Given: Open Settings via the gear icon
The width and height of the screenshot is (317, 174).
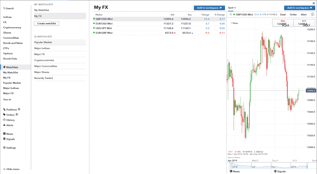Looking at the screenshot, I should pos(4,148).
